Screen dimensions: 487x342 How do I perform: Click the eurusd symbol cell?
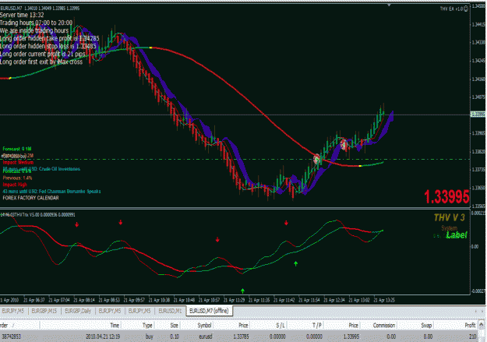coord(206,337)
